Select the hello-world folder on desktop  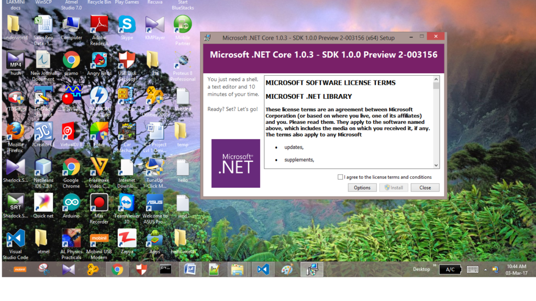pyautogui.click(x=183, y=241)
